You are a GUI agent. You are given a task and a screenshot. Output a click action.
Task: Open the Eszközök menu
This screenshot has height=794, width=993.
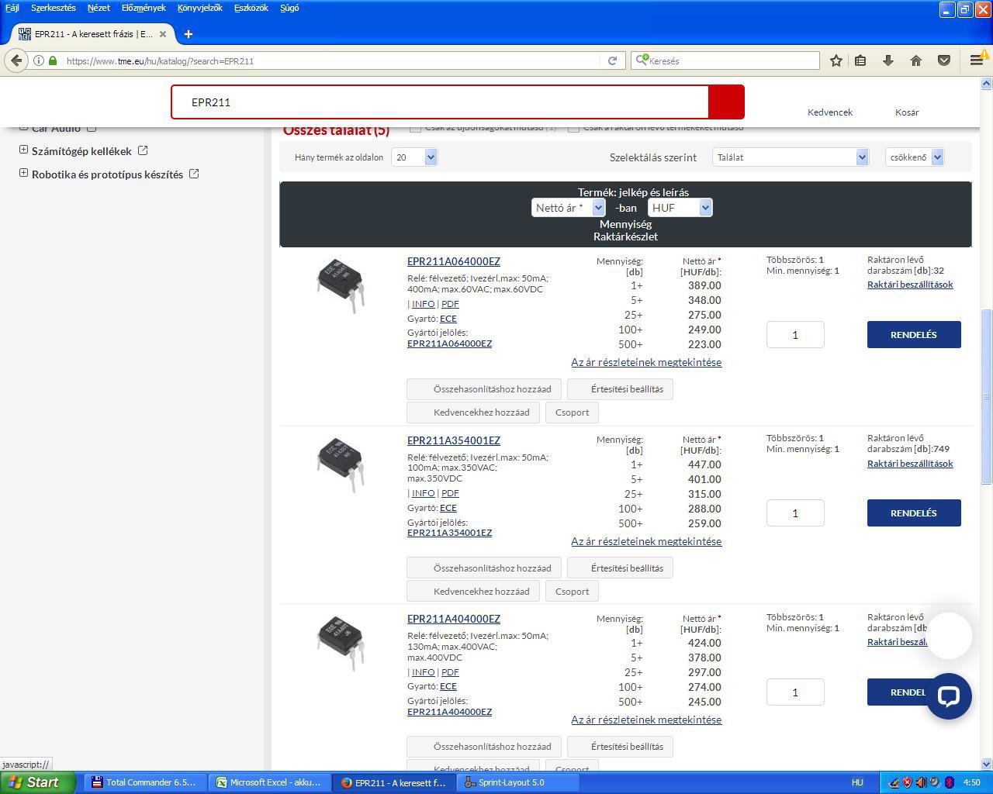(251, 8)
